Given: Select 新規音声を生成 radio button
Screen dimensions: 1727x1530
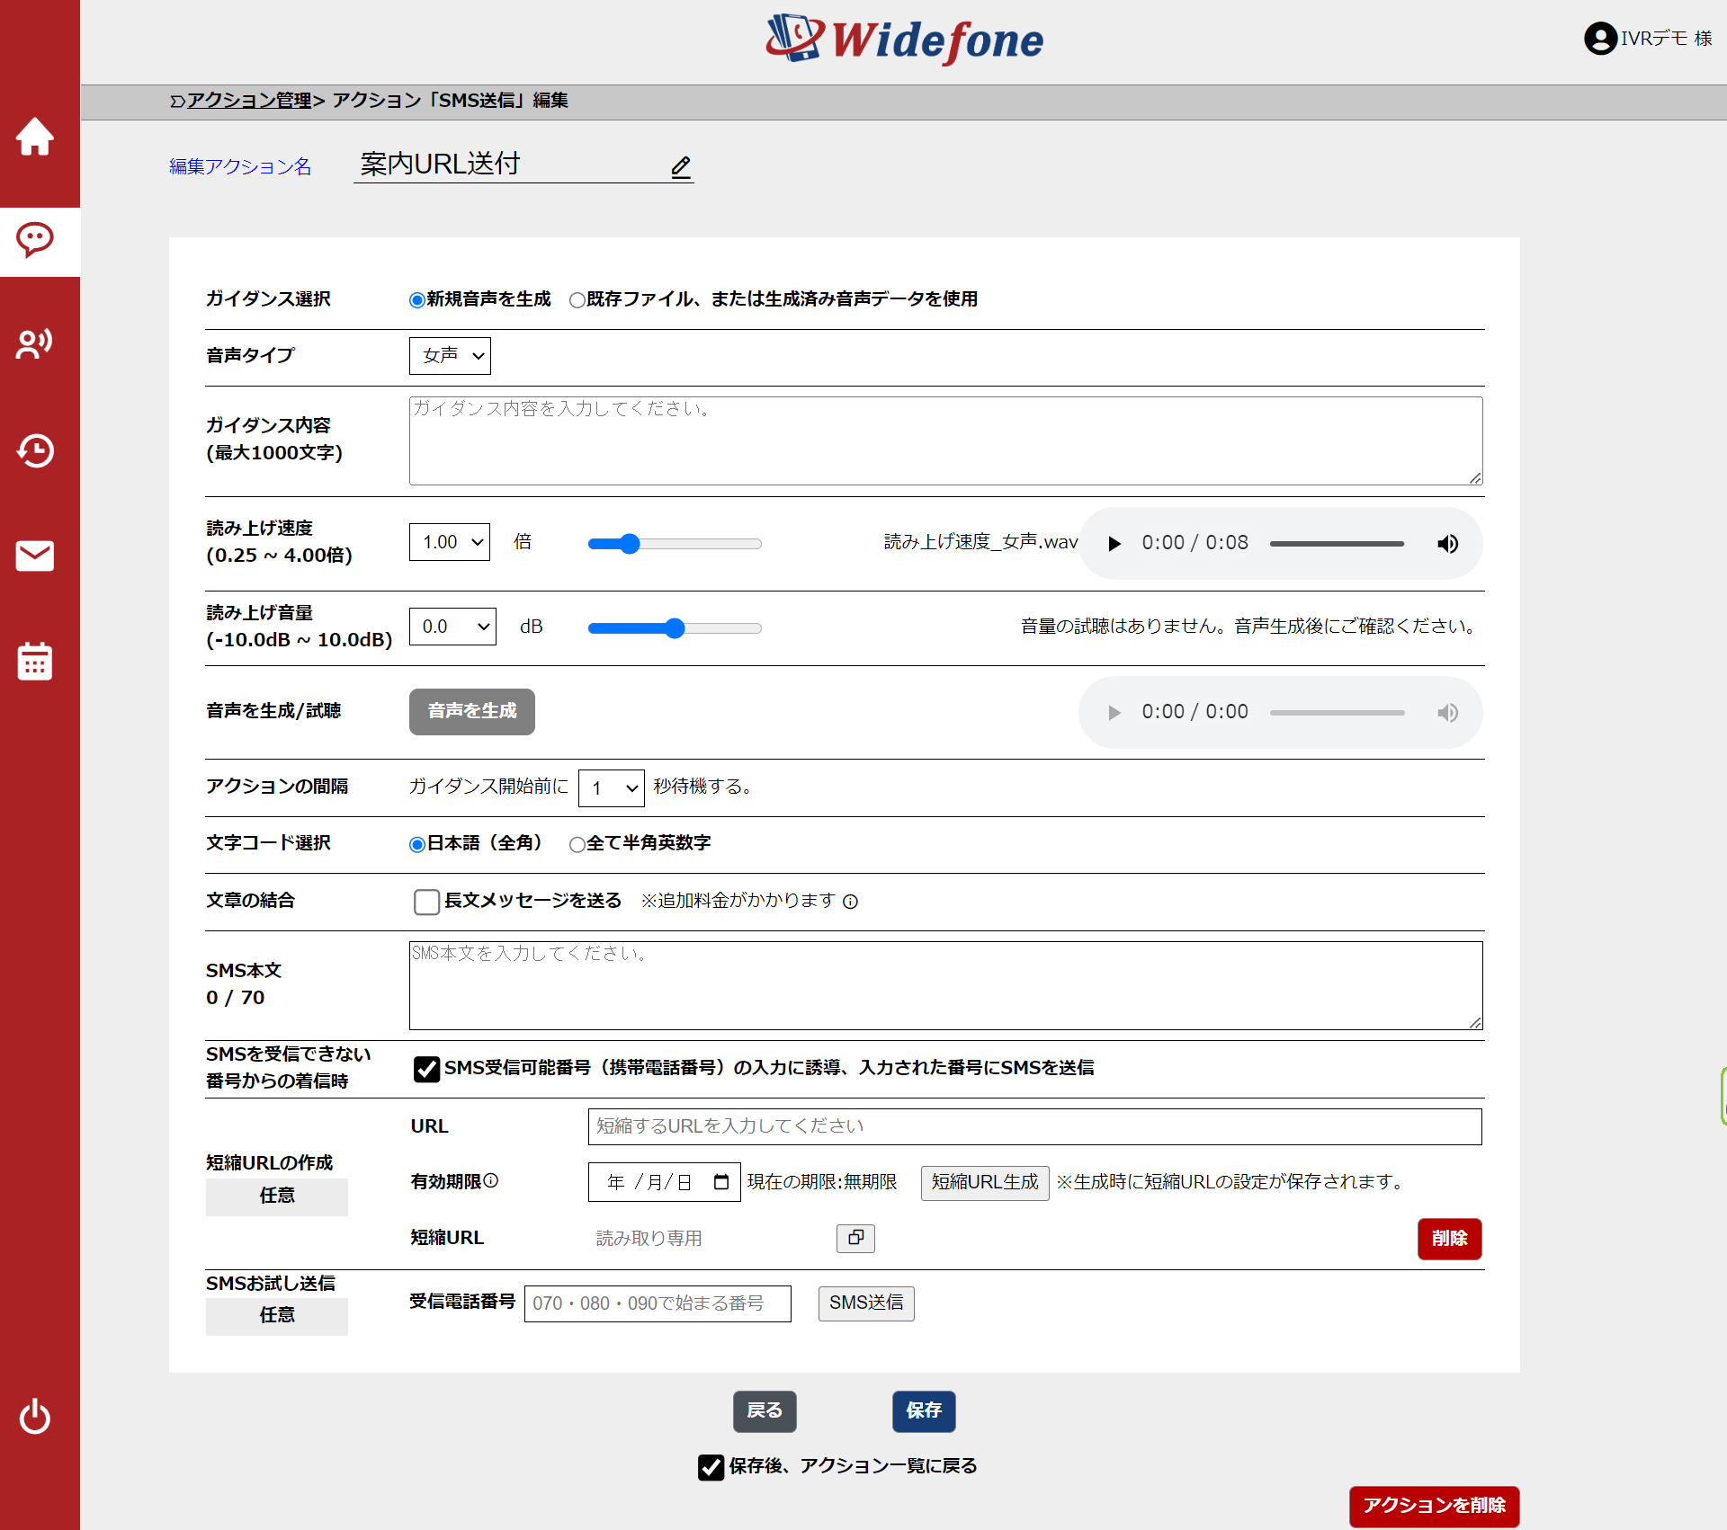Looking at the screenshot, I should coord(416,300).
